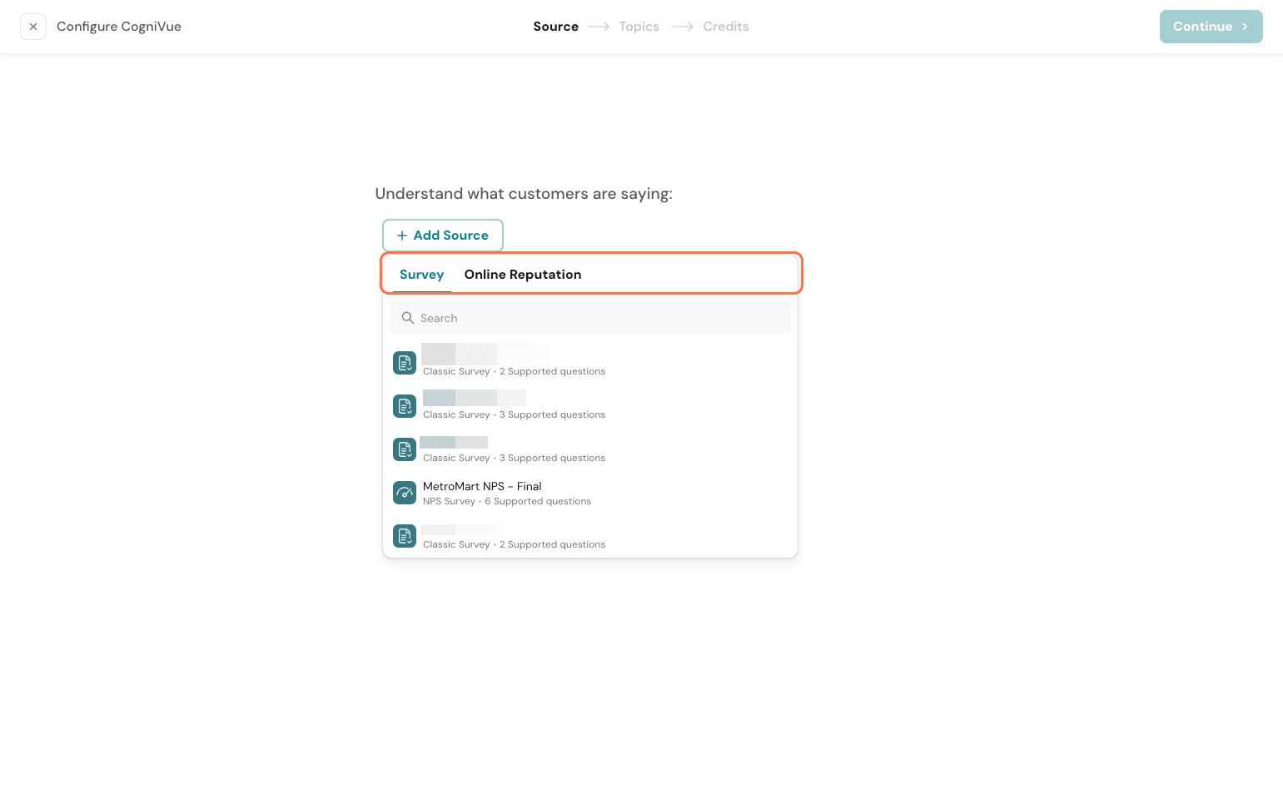Screen dimensions: 1283x799
Task: Click the icon of the second survey in the list
Action: coord(405,406)
